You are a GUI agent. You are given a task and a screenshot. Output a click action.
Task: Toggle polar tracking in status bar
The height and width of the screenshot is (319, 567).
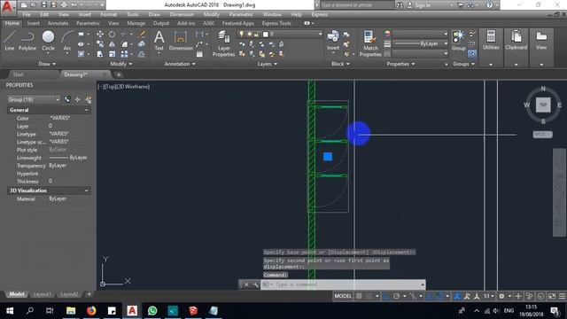point(397,296)
